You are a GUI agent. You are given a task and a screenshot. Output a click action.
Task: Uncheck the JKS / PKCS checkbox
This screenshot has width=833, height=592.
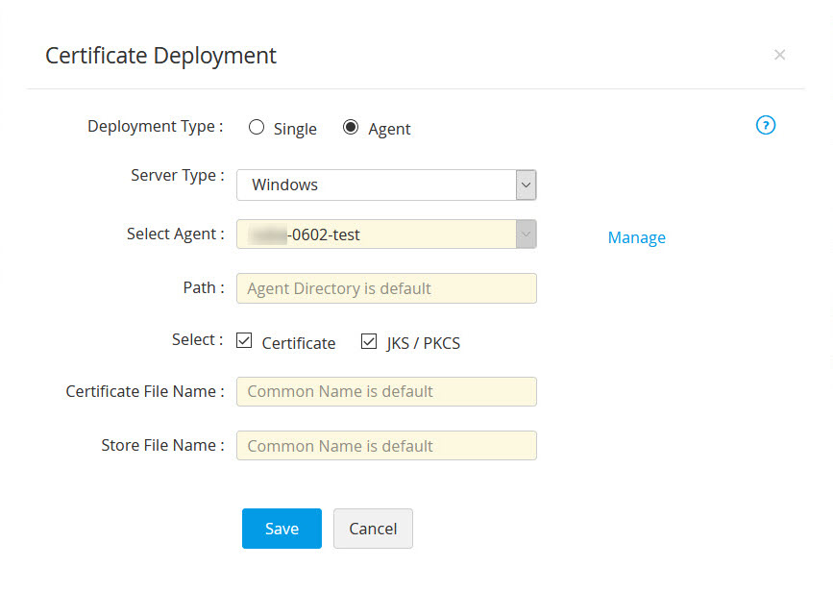click(x=369, y=341)
